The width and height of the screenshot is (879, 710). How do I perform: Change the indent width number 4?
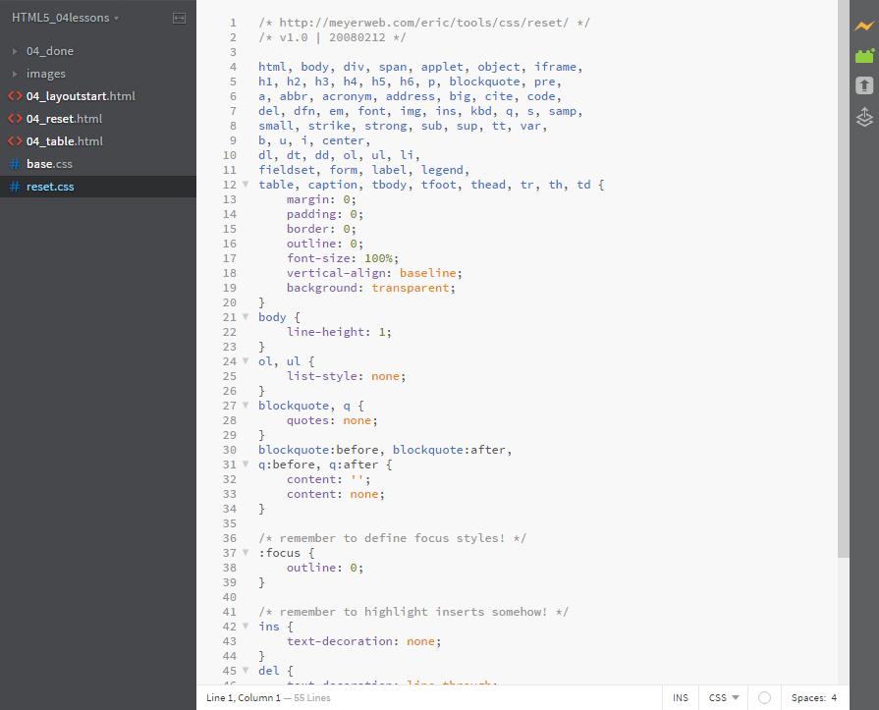coord(834,698)
